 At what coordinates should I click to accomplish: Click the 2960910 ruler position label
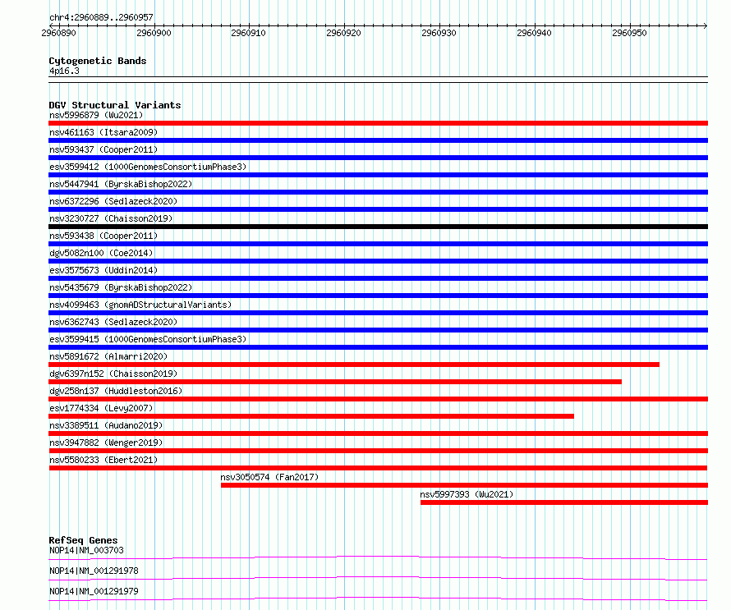pyautogui.click(x=249, y=33)
